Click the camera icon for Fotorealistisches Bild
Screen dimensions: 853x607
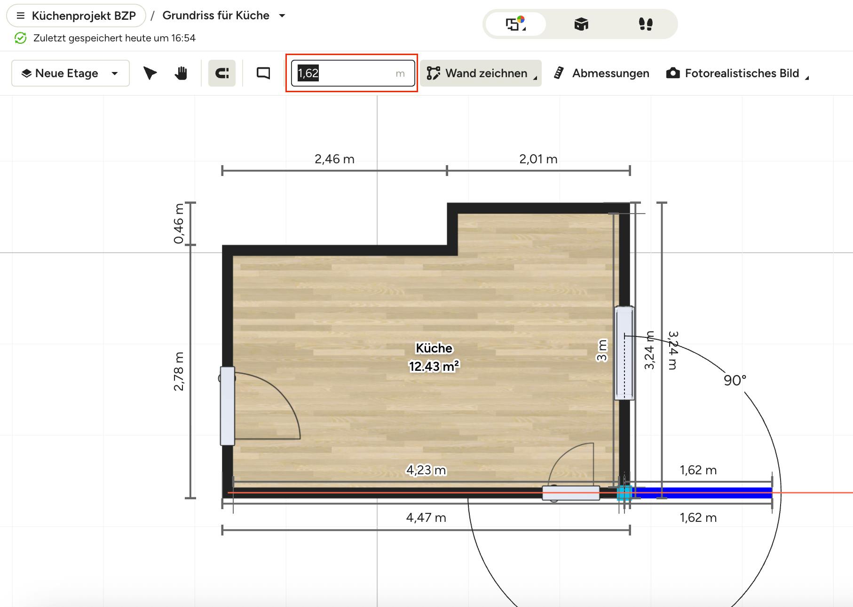pyautogui.click(x=673, y=73)
